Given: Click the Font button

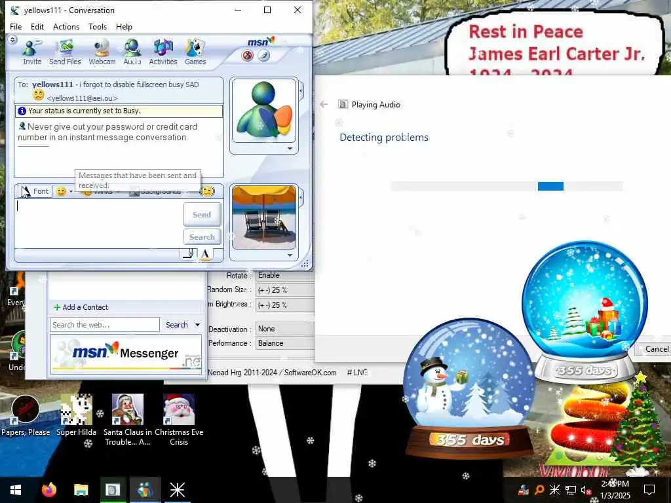Looking at the screenshot, I should 36,191.
